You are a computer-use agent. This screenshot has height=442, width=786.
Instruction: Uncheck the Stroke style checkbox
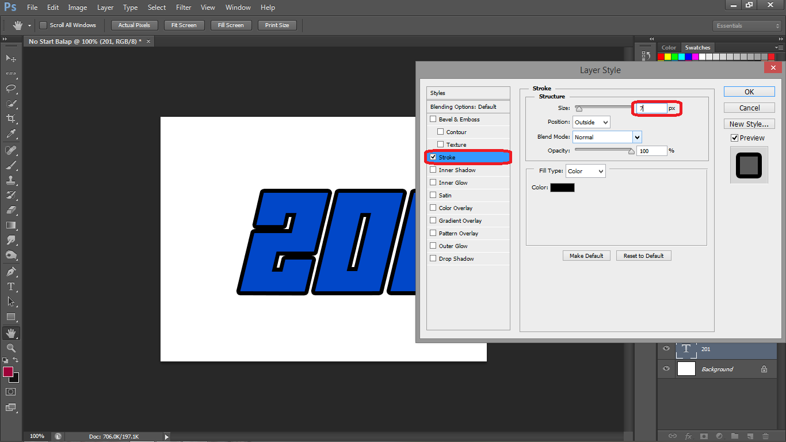point(433,157)
